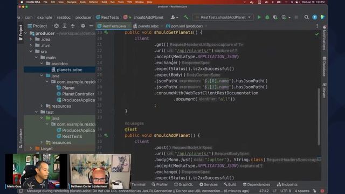
Task: Click the editor vertical scrollbar
Action: [319, 116]
